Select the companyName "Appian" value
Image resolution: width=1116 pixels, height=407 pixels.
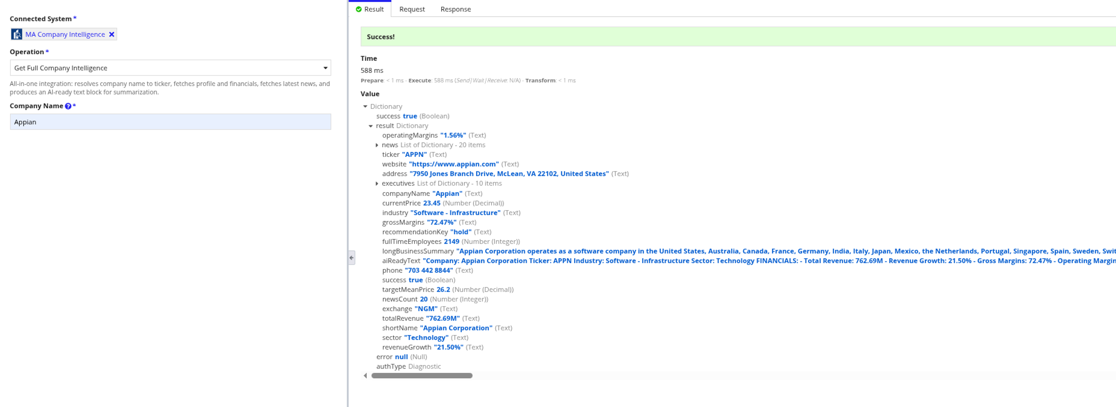click(447, 193)
